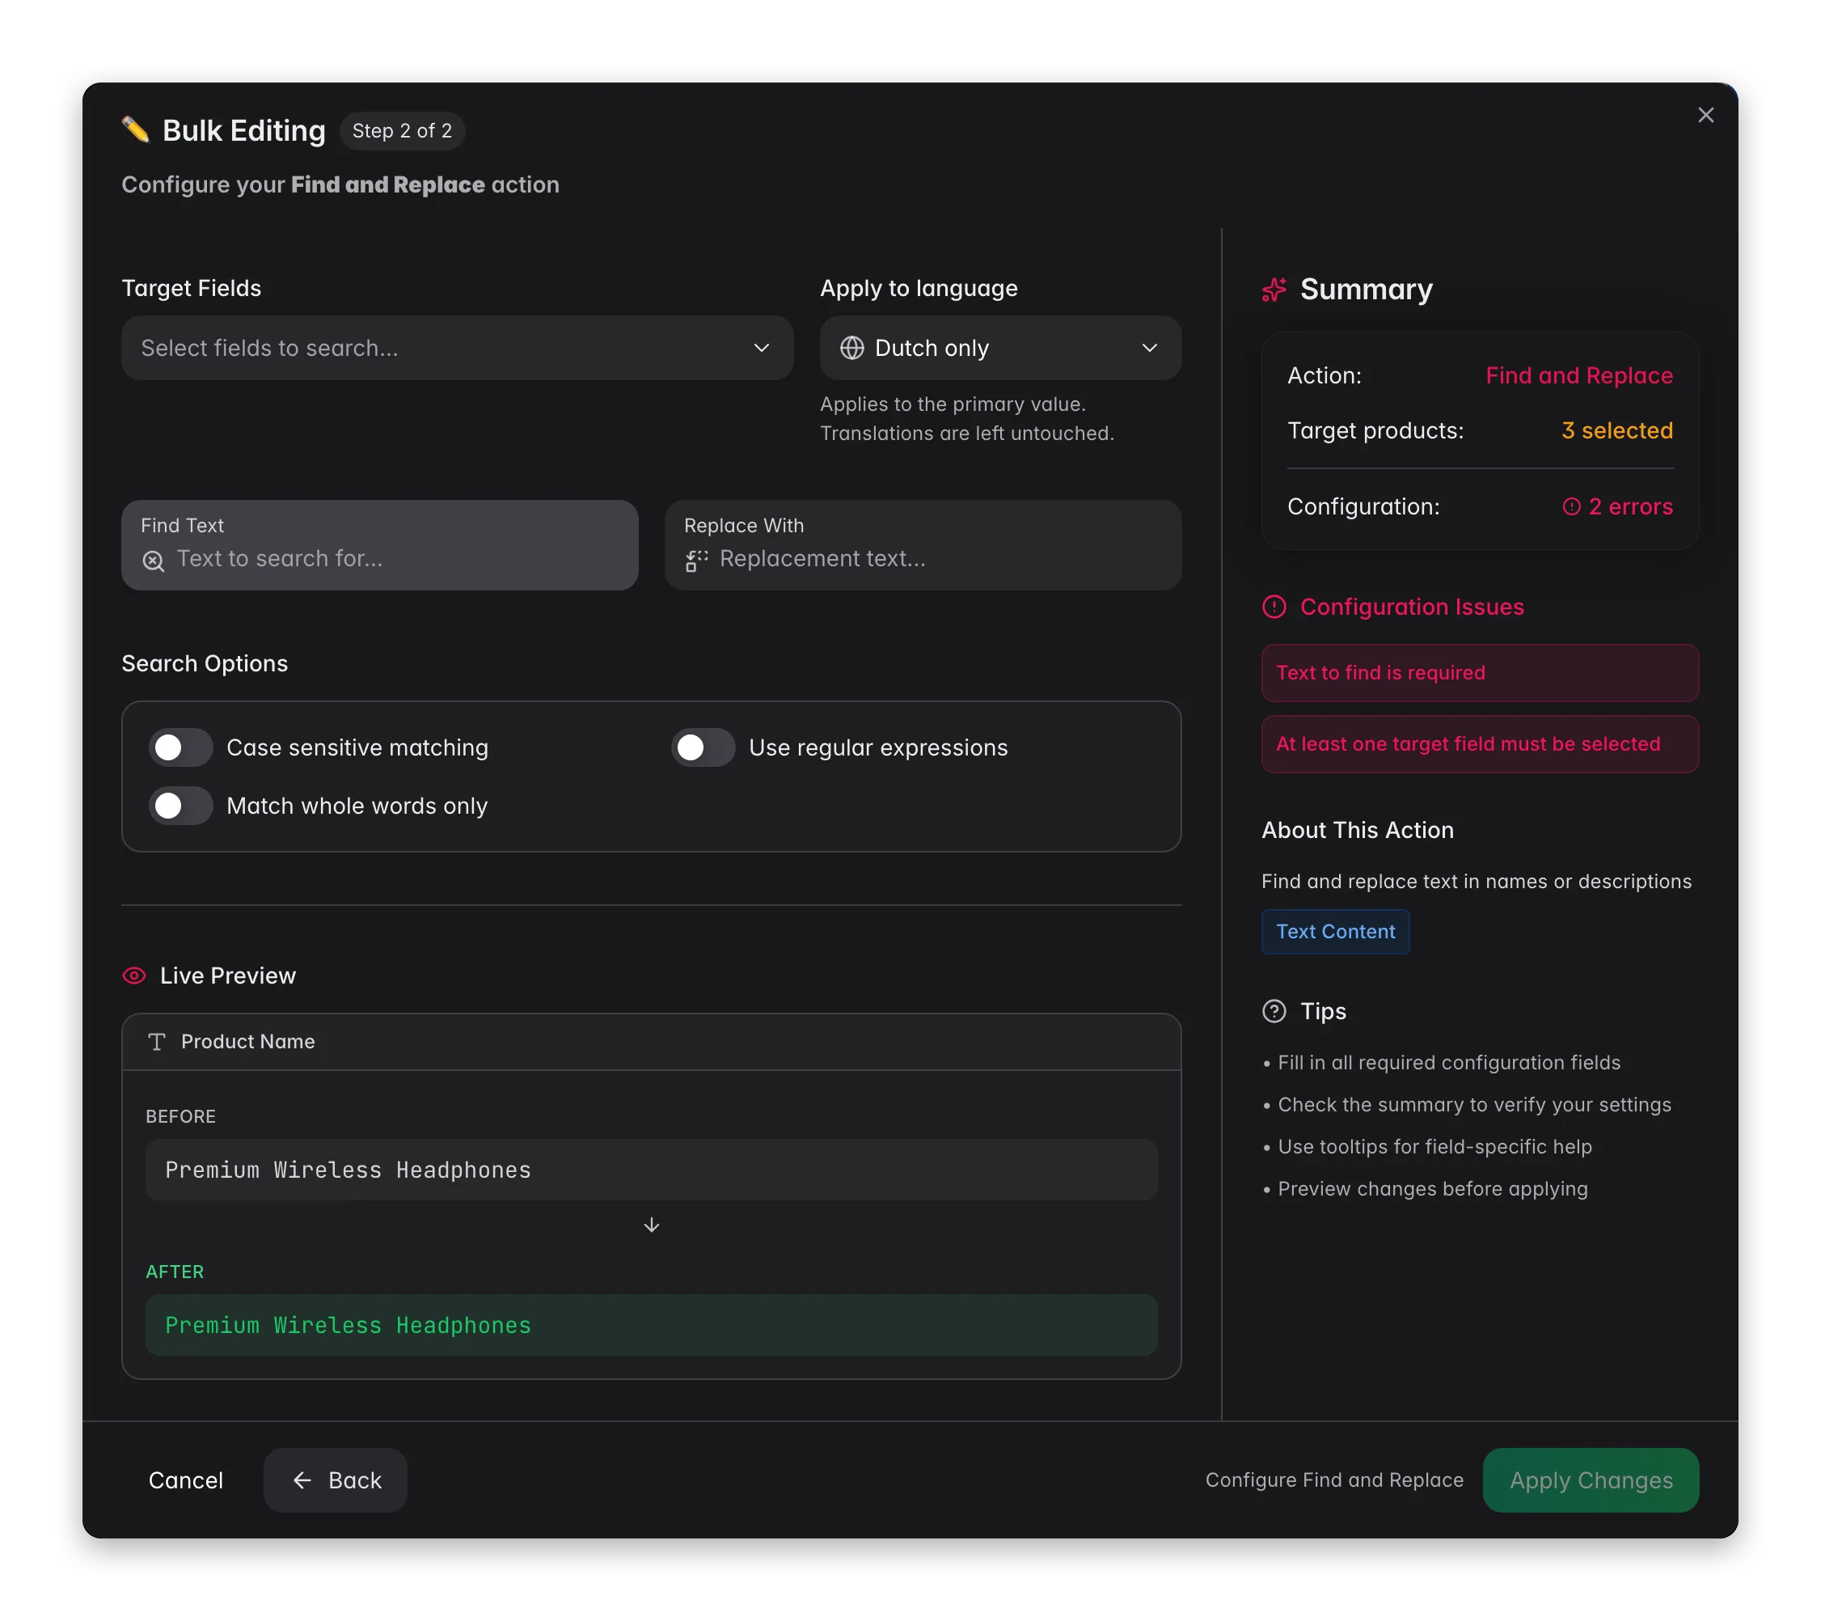Click the replace icon in Replace With
This screenshot has width=1821, height=1621.
(x=697, y=560)
